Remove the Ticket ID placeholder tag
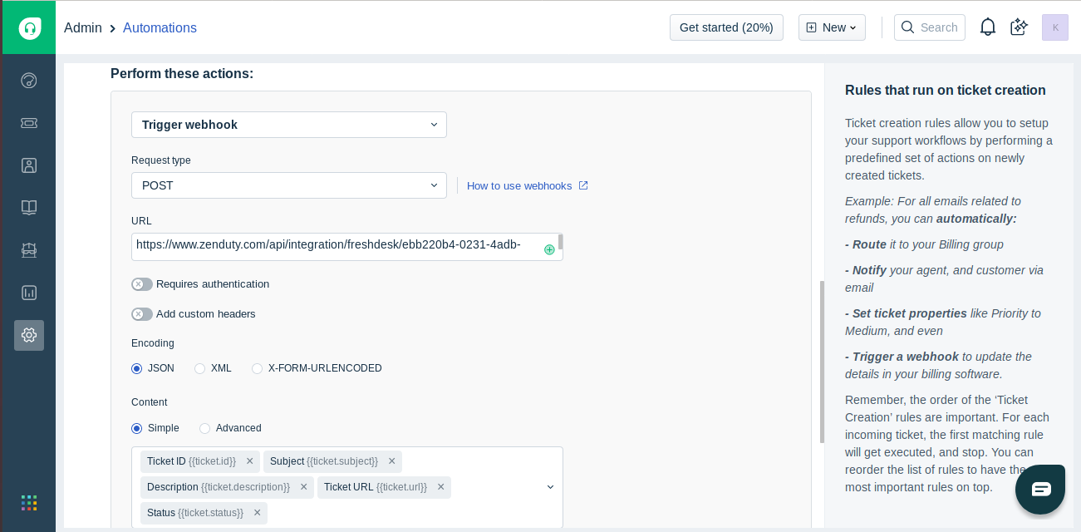Screen dimensions: 1081x532 pos(250,461)
